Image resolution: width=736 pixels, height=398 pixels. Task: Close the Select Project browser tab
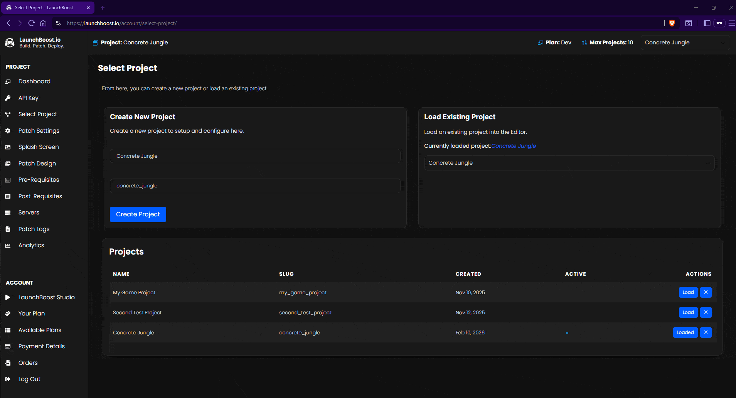(x=88, y=8)
